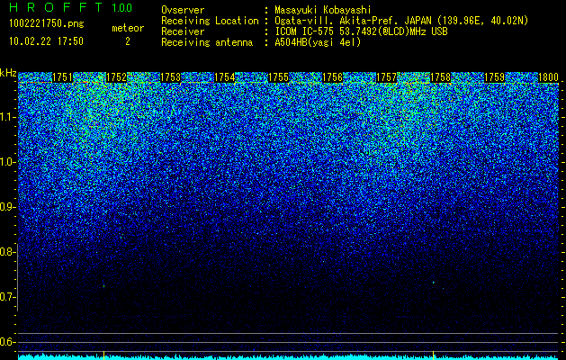Image resolution: width=566 pixels, height=360 pixels.
Task: Click the meteor echo dot below 1758
Action: (433, 283)
